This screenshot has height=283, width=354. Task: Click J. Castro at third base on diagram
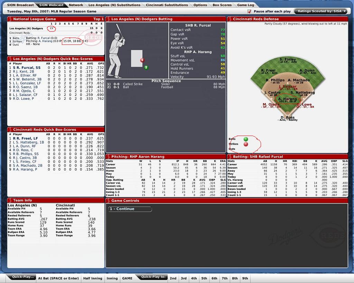pyautogui.click(x=272, y=92)
